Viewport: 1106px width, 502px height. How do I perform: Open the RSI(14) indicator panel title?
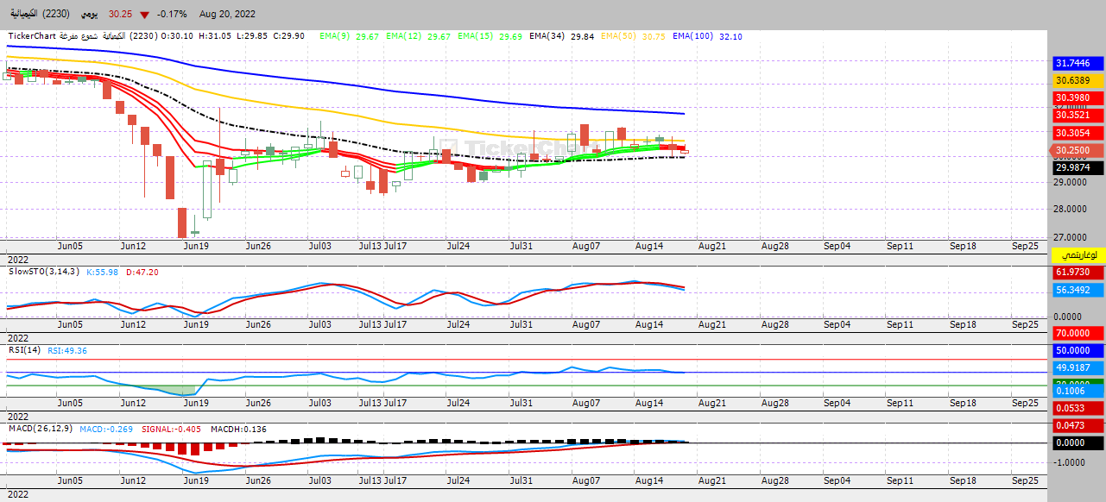[25, 350]
